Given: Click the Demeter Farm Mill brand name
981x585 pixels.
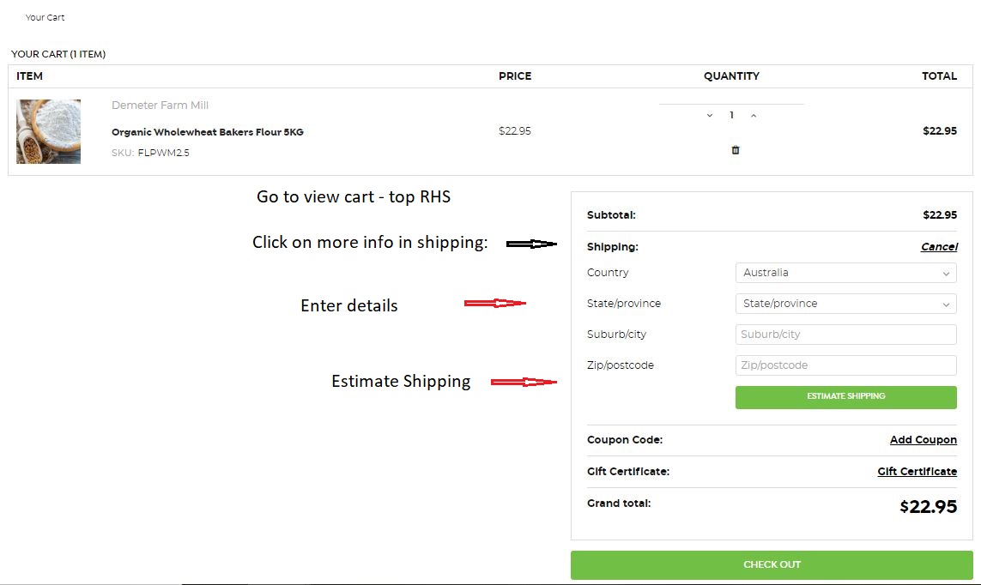Looking at the screenshot, I should pos(160,106).
